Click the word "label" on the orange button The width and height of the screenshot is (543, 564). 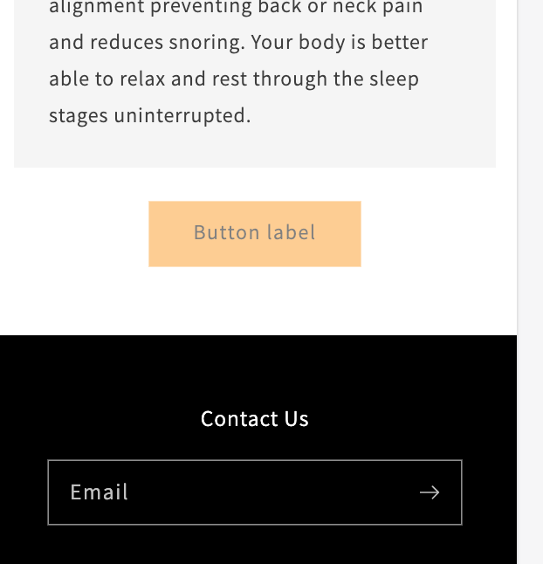click(292, 233)
